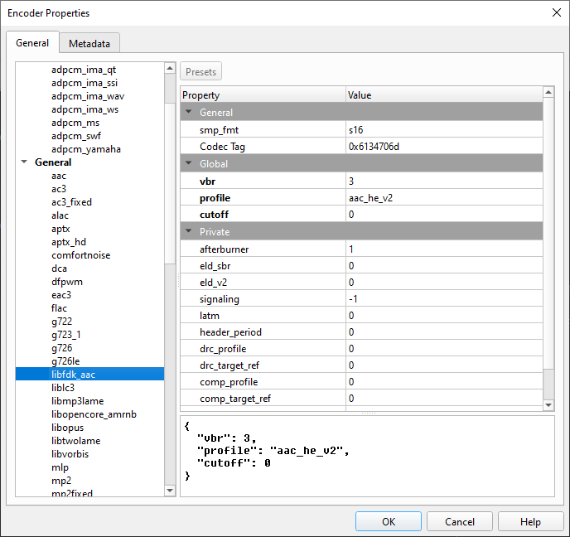Edit the afterburner value 1
Viewport: 570px width, 537px height.
point(444,249)
